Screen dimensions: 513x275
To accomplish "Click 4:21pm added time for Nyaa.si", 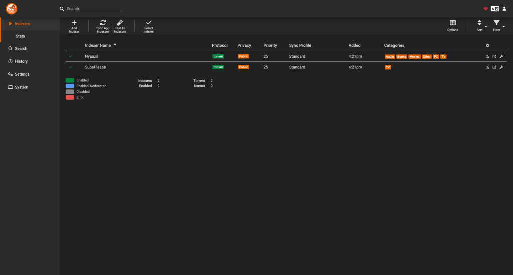I will pos(355,56).
